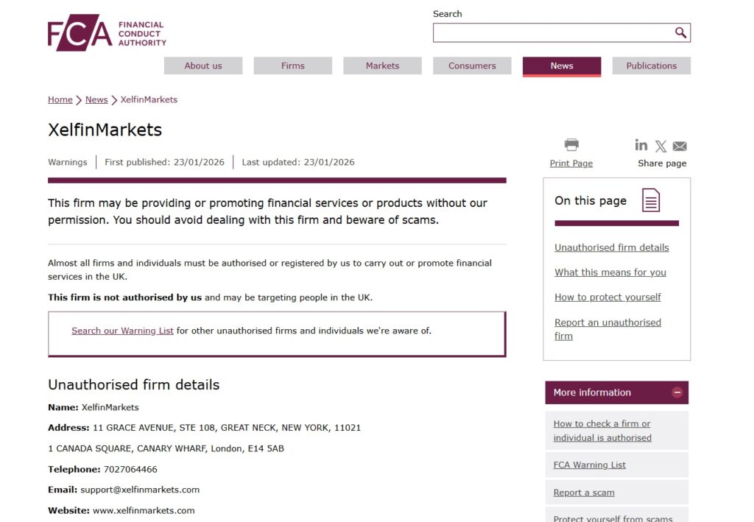The width and height of the screenshot is (754, 522).
Task: Click Report a scam
Action: [584, 492]
